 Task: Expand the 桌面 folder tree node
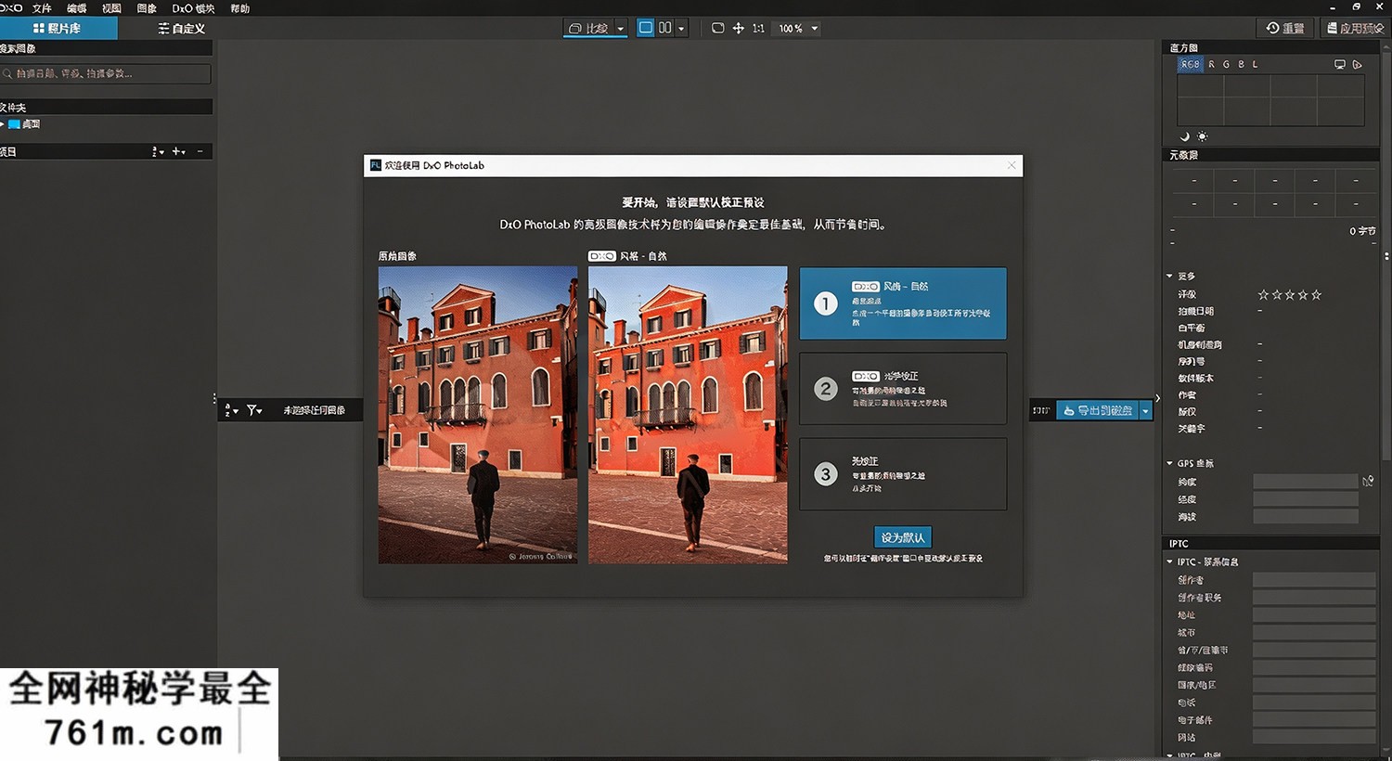3,123
